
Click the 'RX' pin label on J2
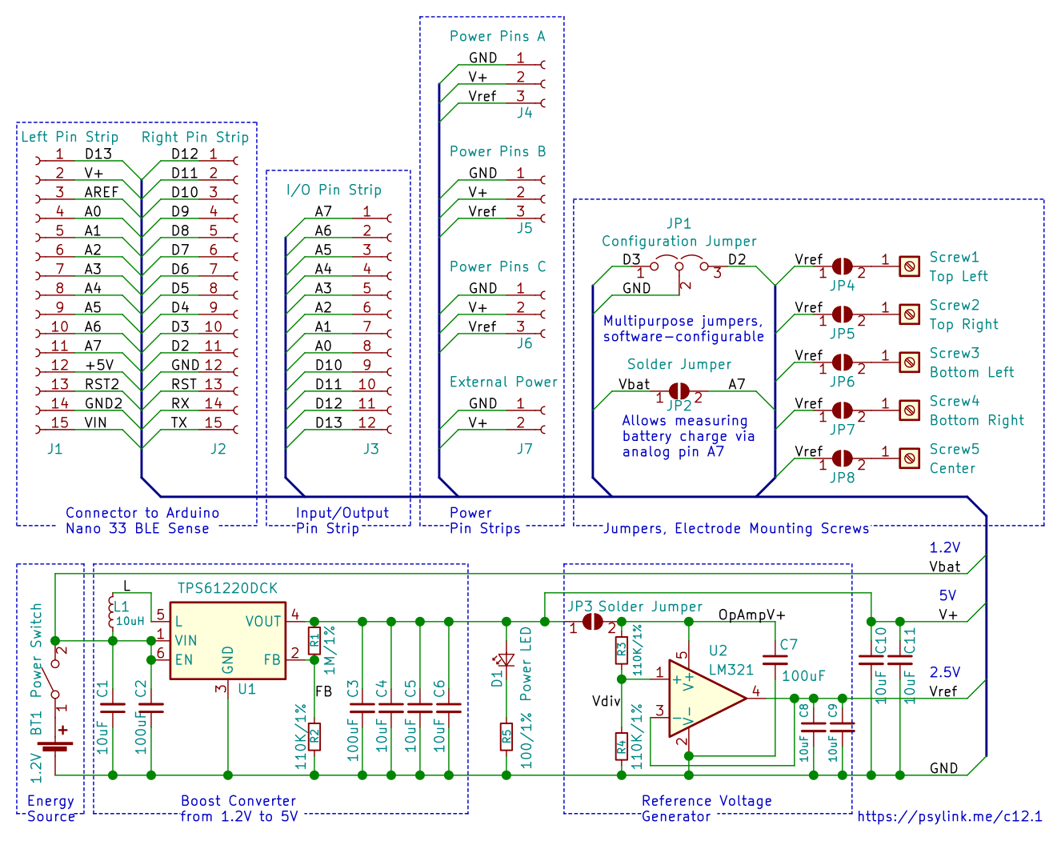(x=180, y=403)
